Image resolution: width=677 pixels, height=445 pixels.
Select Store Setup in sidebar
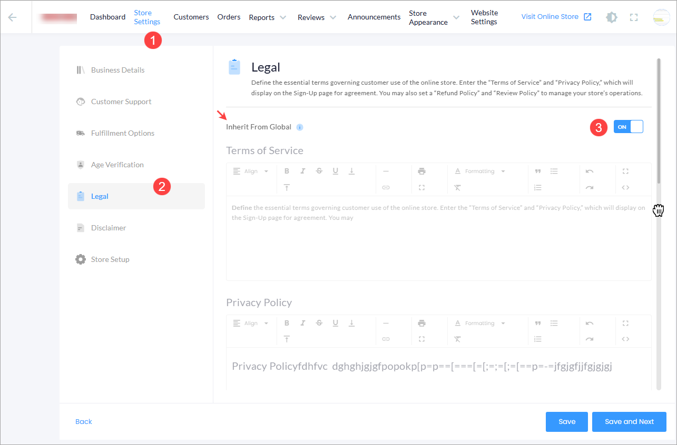click(x=136, y=259)
